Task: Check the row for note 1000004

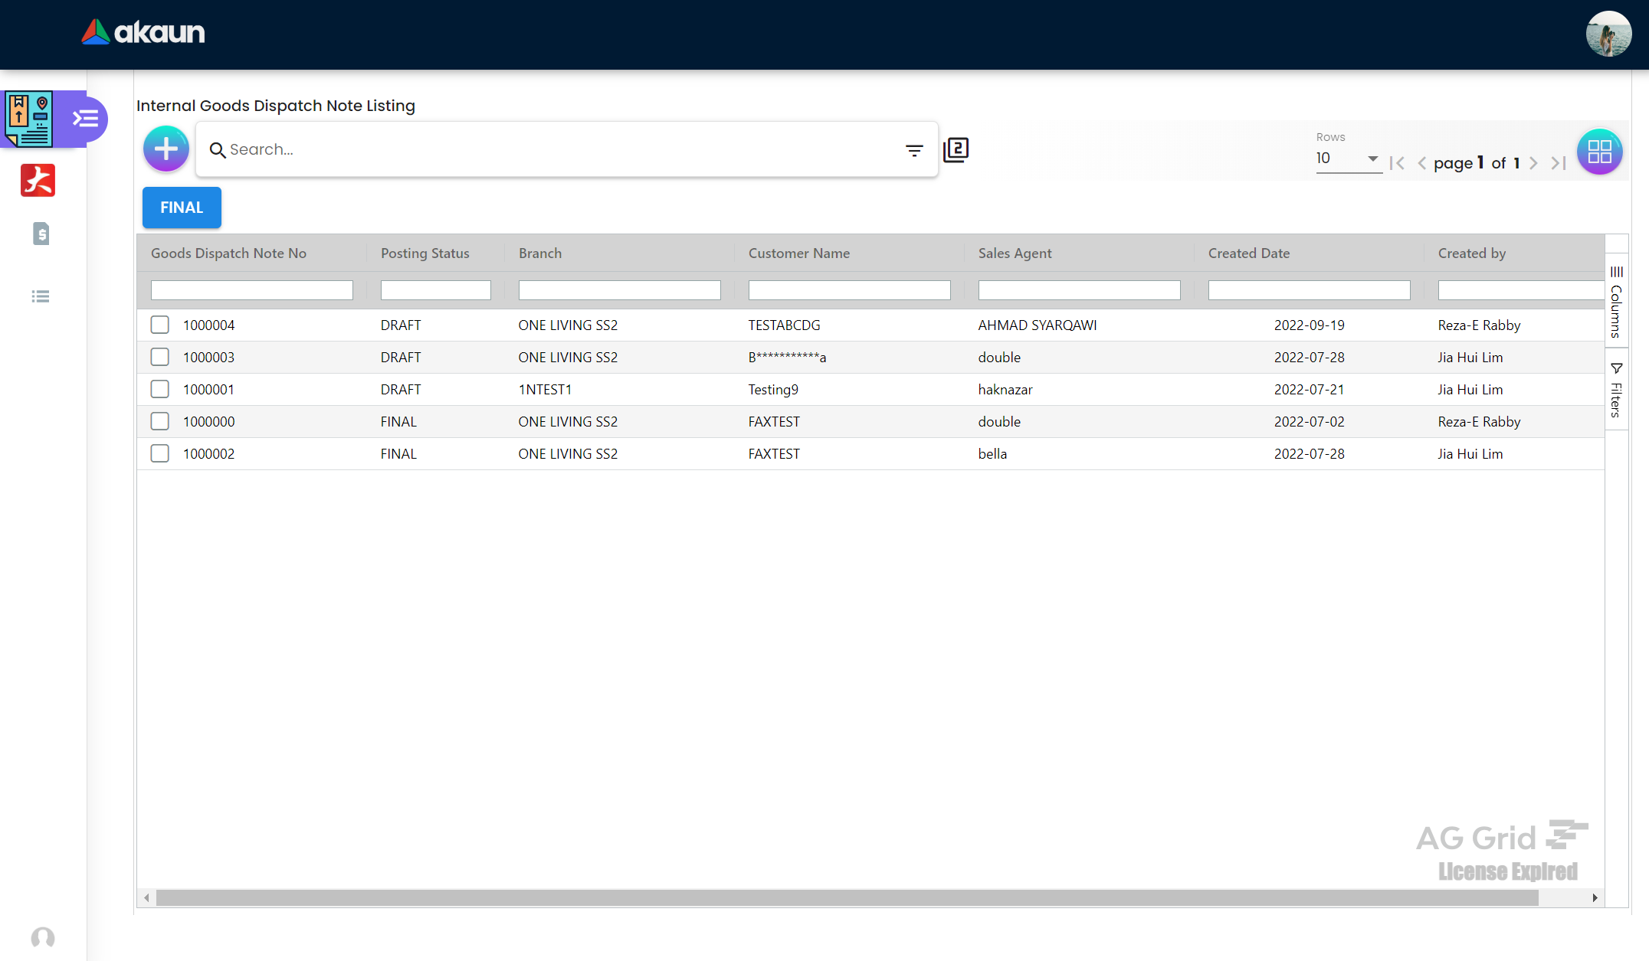Action: click(159, 325)
